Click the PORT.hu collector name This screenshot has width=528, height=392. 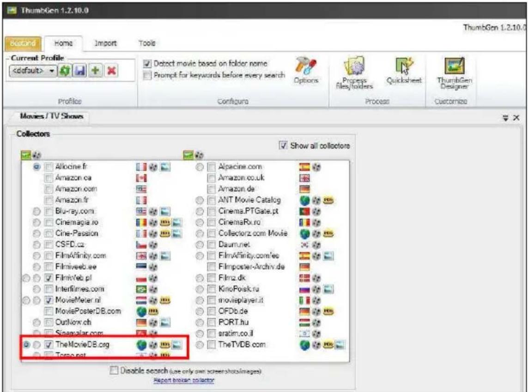click(x=233, y=323)
